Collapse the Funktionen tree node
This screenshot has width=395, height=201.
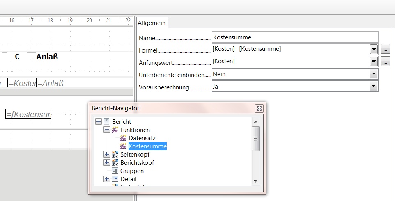(x=107, y=130)
